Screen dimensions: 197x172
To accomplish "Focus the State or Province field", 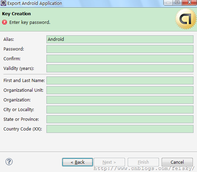I will pyautogui.click(x=120, y=119).
